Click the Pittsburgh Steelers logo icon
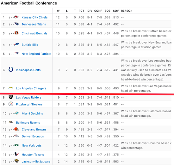This screenshot has width=174, height=166. [11, 104]
